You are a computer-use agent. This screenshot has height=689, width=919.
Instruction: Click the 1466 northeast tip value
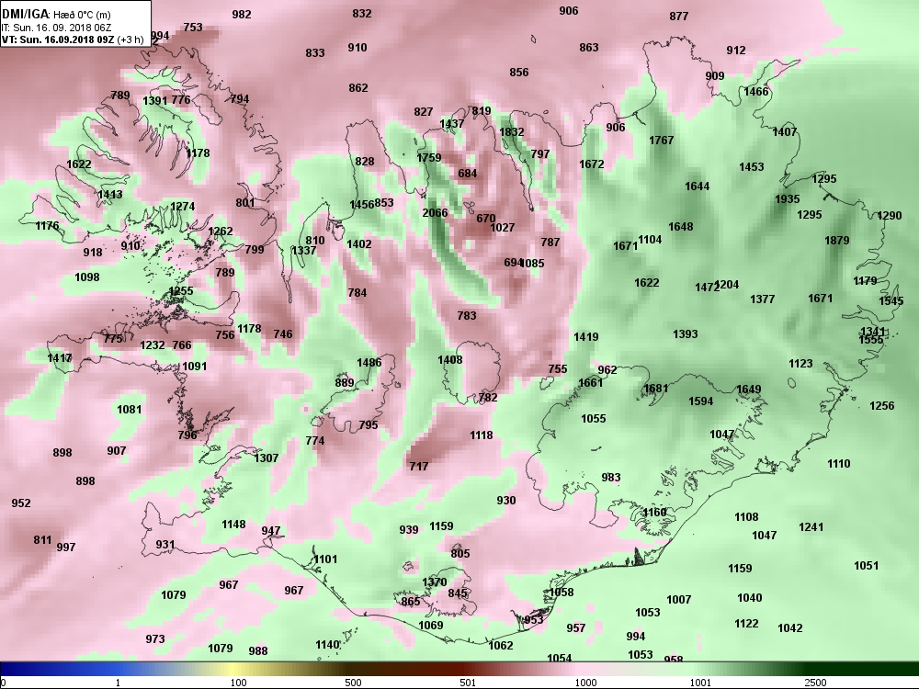[x=756, y=91]
